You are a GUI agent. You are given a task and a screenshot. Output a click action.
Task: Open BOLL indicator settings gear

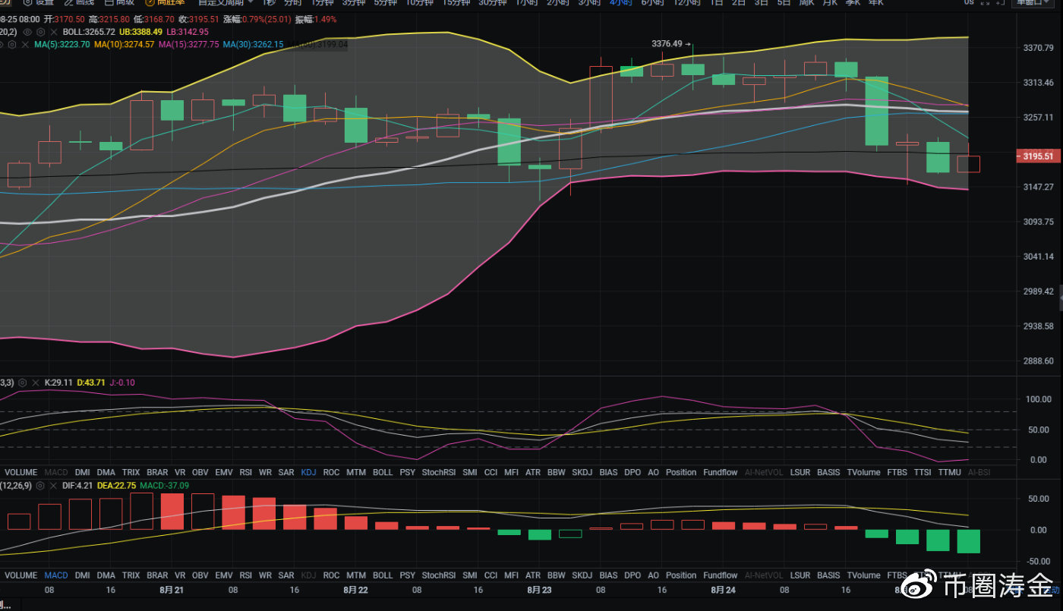coord(39,32)
